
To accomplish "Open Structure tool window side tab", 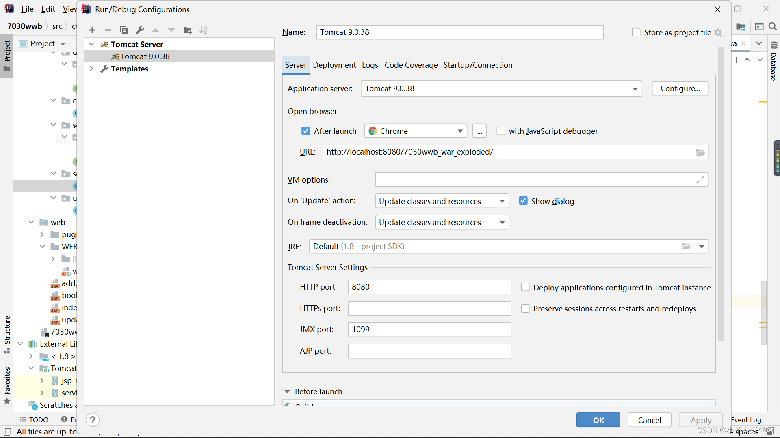I will pos(7,335).
